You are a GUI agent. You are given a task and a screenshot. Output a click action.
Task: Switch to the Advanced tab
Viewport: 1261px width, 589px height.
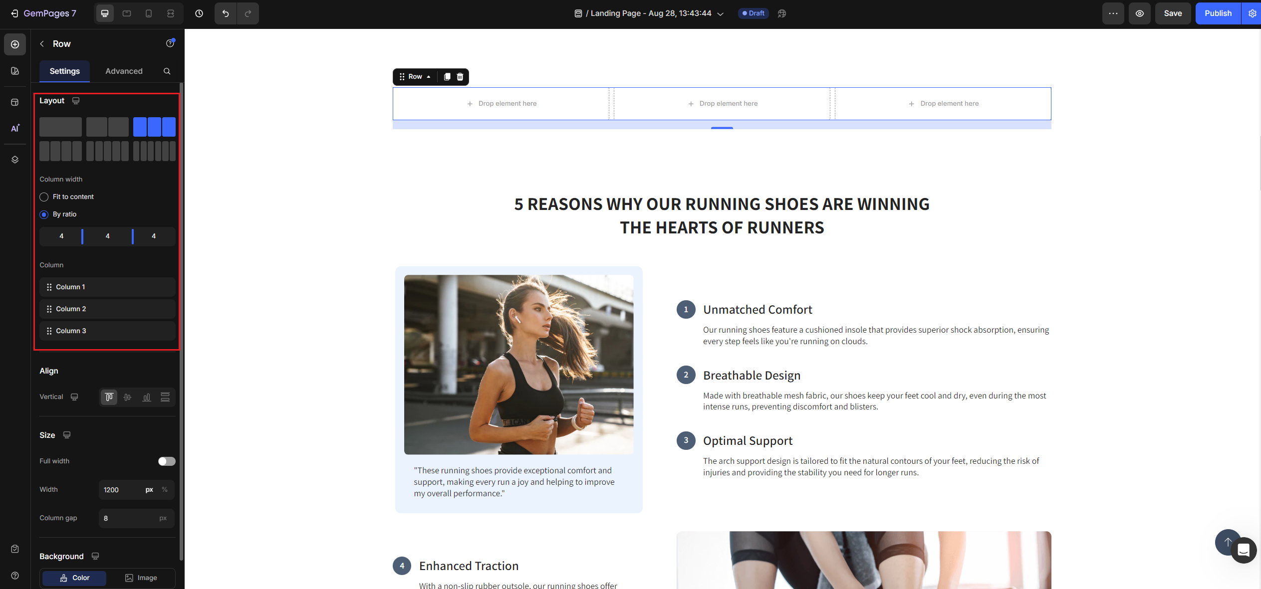coord(124,71)
